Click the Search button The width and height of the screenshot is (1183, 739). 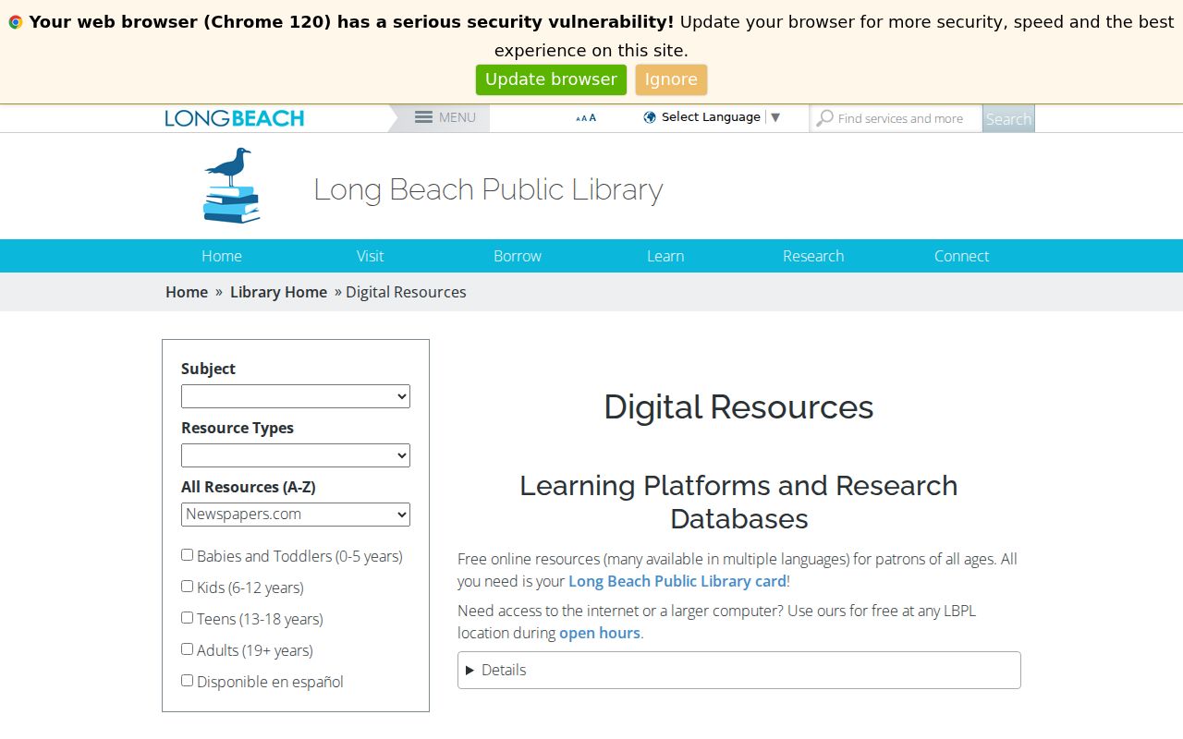[x=1008, y=118]
